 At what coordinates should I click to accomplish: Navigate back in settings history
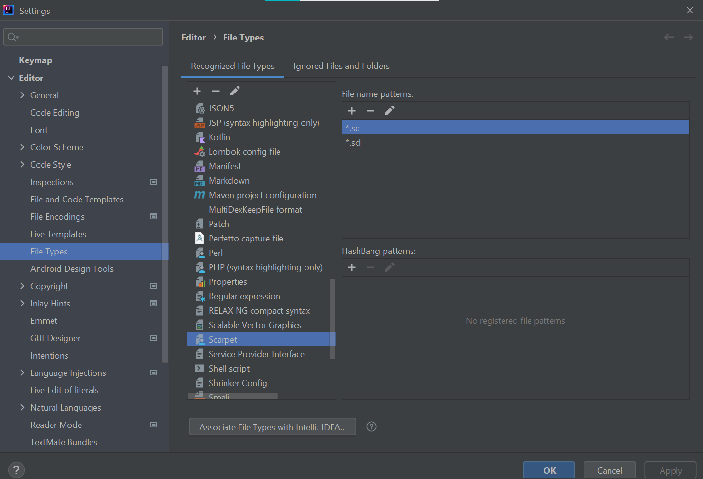pos(669,37)
